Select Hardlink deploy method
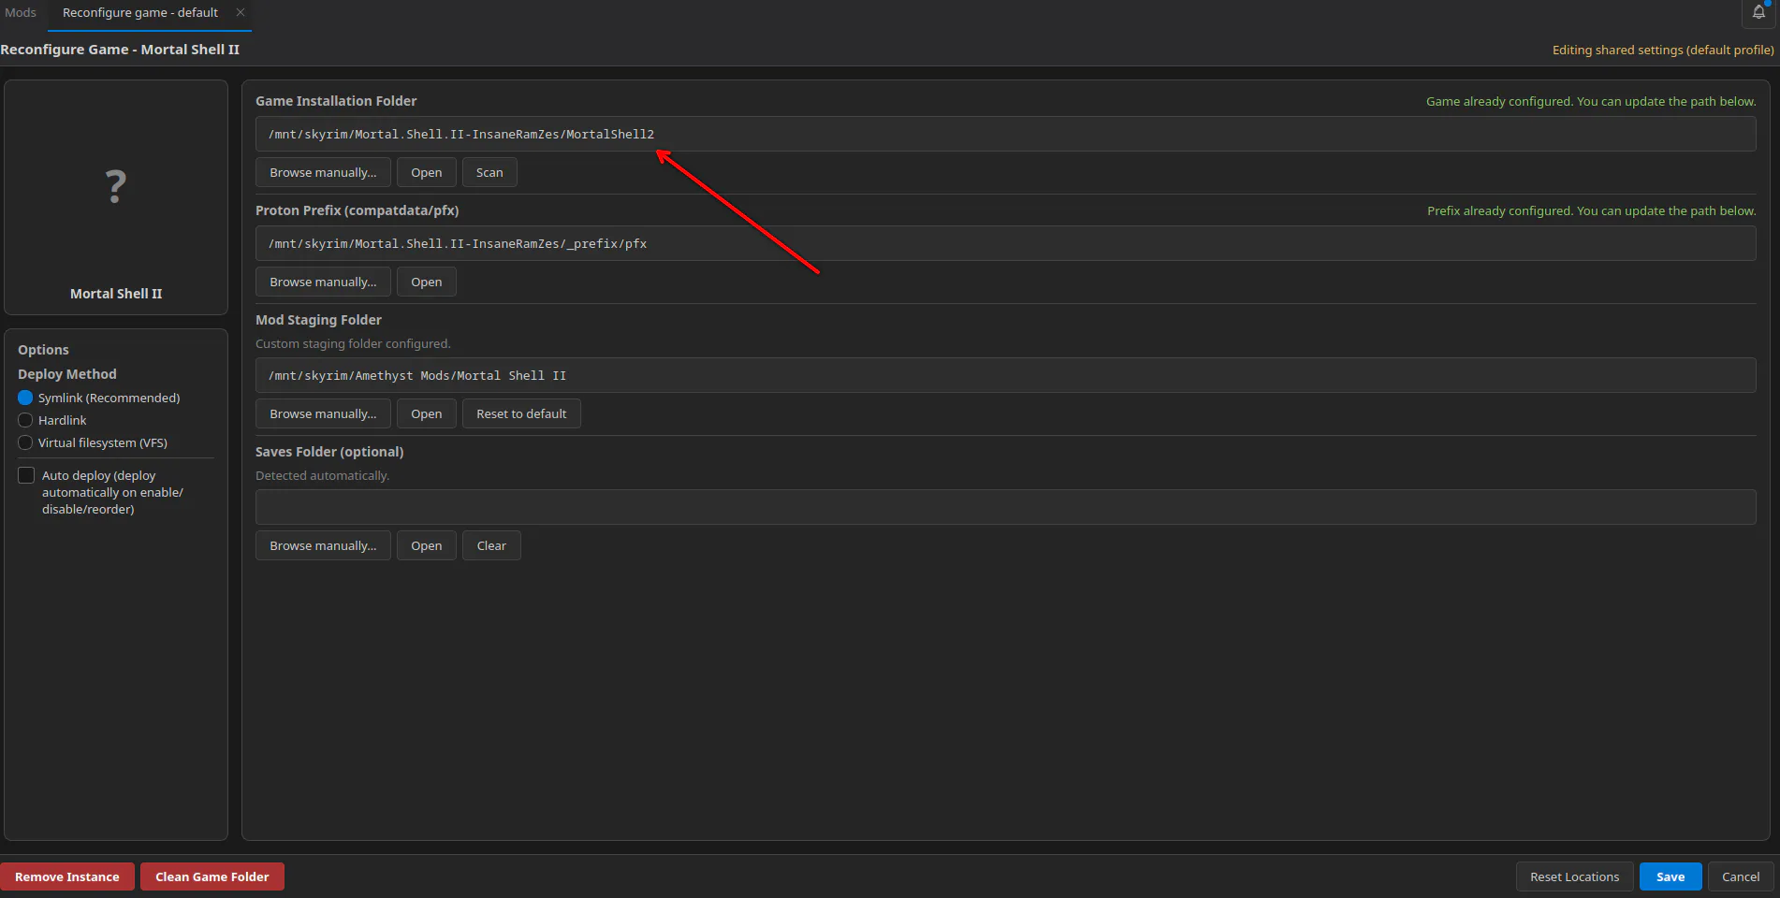The image size is (1780, 898). [x=25, y=420]
